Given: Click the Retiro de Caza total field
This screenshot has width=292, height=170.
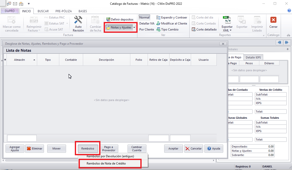Looking at the screenshot, I should click(158, 138).
